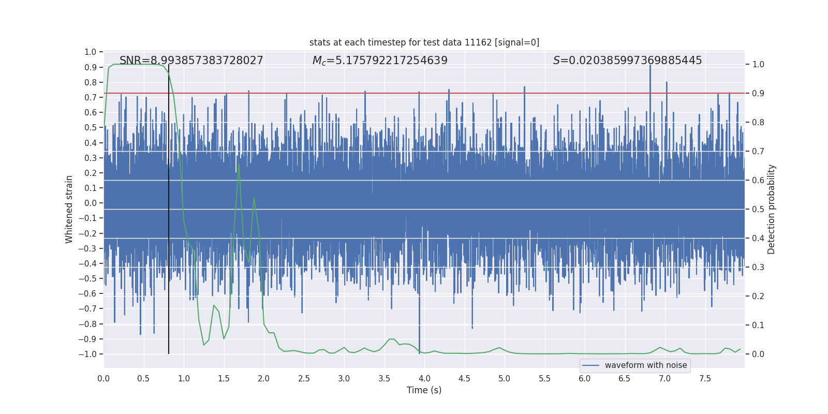Click the Whitened strain tick label 0.5

tap(91, 128)
